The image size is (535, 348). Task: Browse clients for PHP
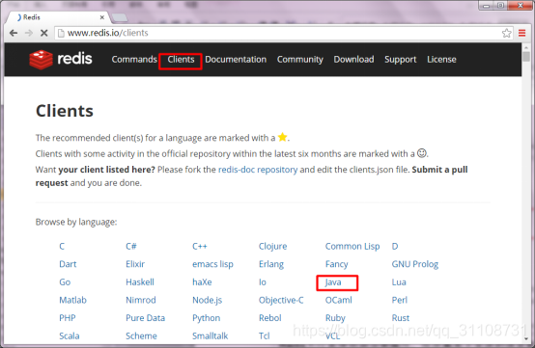pos(68,318)
